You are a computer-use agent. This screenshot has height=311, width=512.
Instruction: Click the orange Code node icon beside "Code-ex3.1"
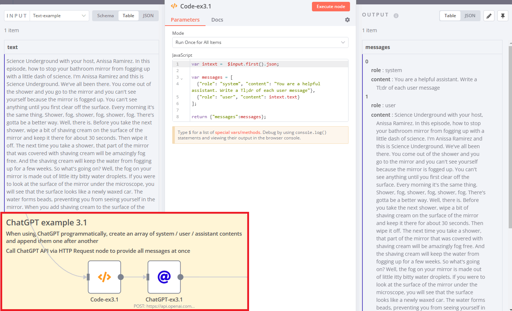point(173,6)
